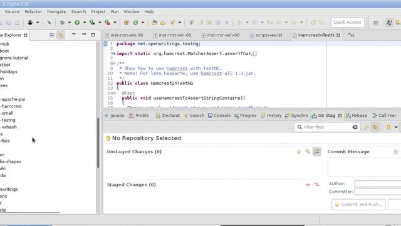Open repository selection dropdown in Git Staging

(x=396, y=127)
